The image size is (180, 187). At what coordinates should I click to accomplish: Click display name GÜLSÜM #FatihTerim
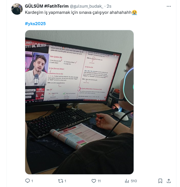click(x=47, y=6)
